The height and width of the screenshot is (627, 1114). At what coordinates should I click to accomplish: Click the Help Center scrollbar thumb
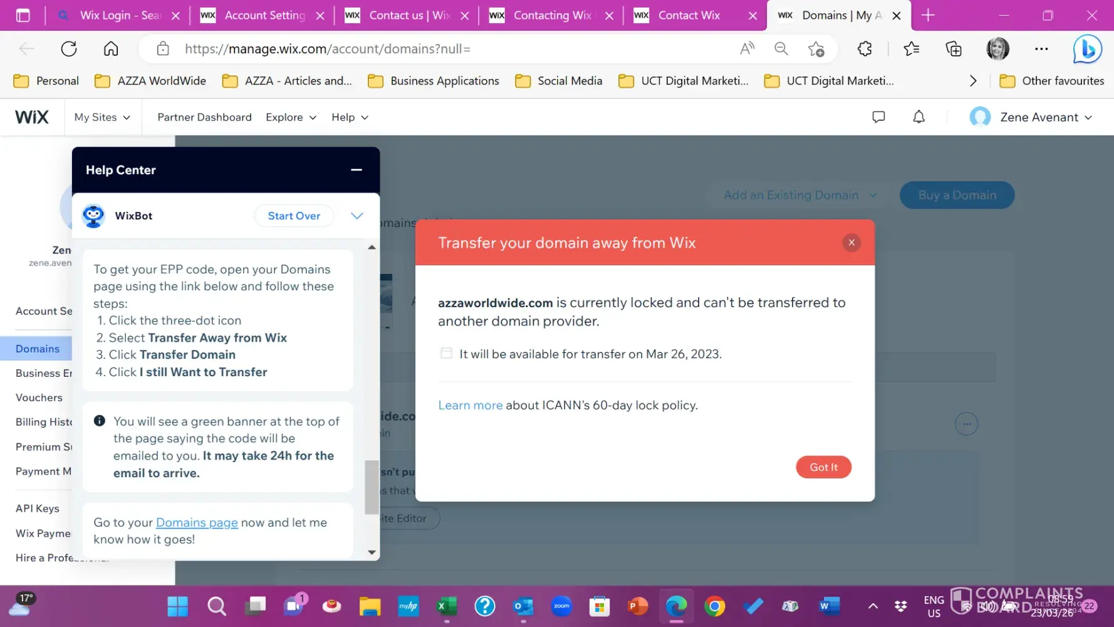pyautogui.click(x=372, y=487)
